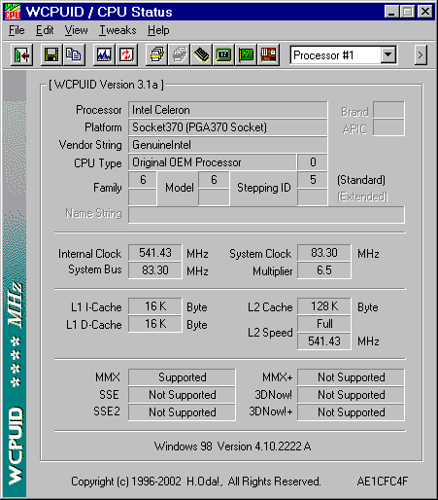Click the Processor field 'Intel Celeron'
The height and width of the screenshot is (500, 438).
pos(228,110)
